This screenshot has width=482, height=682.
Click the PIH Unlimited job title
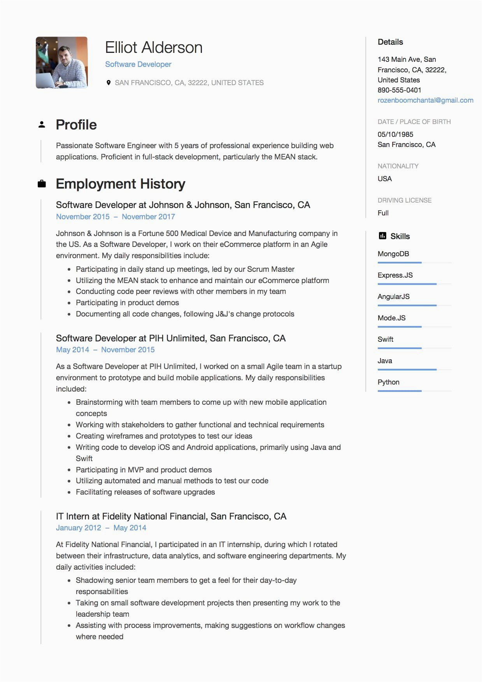tap(170, 338)
